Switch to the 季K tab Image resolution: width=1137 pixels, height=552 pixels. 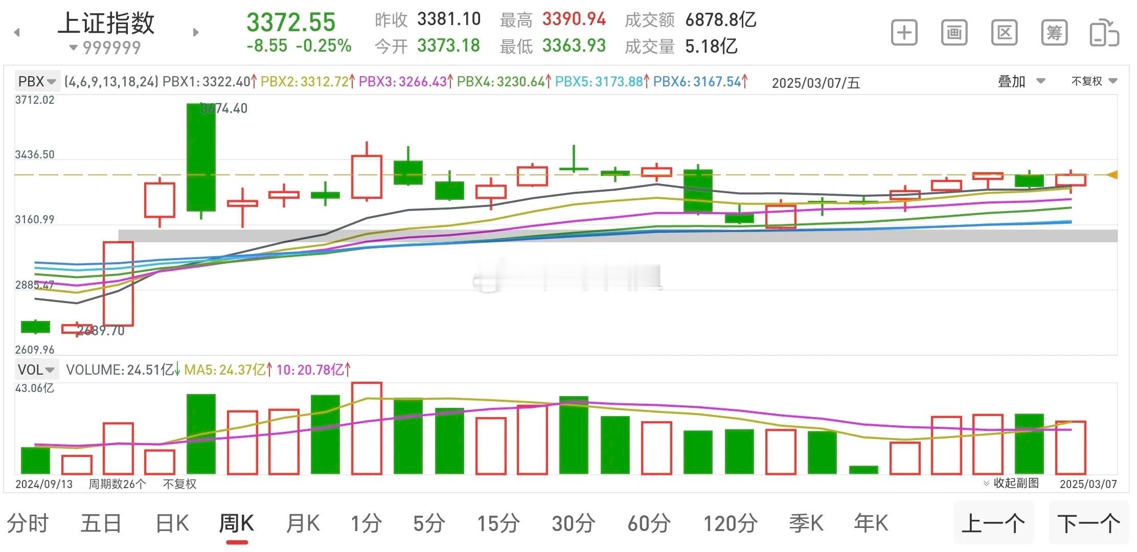point(806,523)
